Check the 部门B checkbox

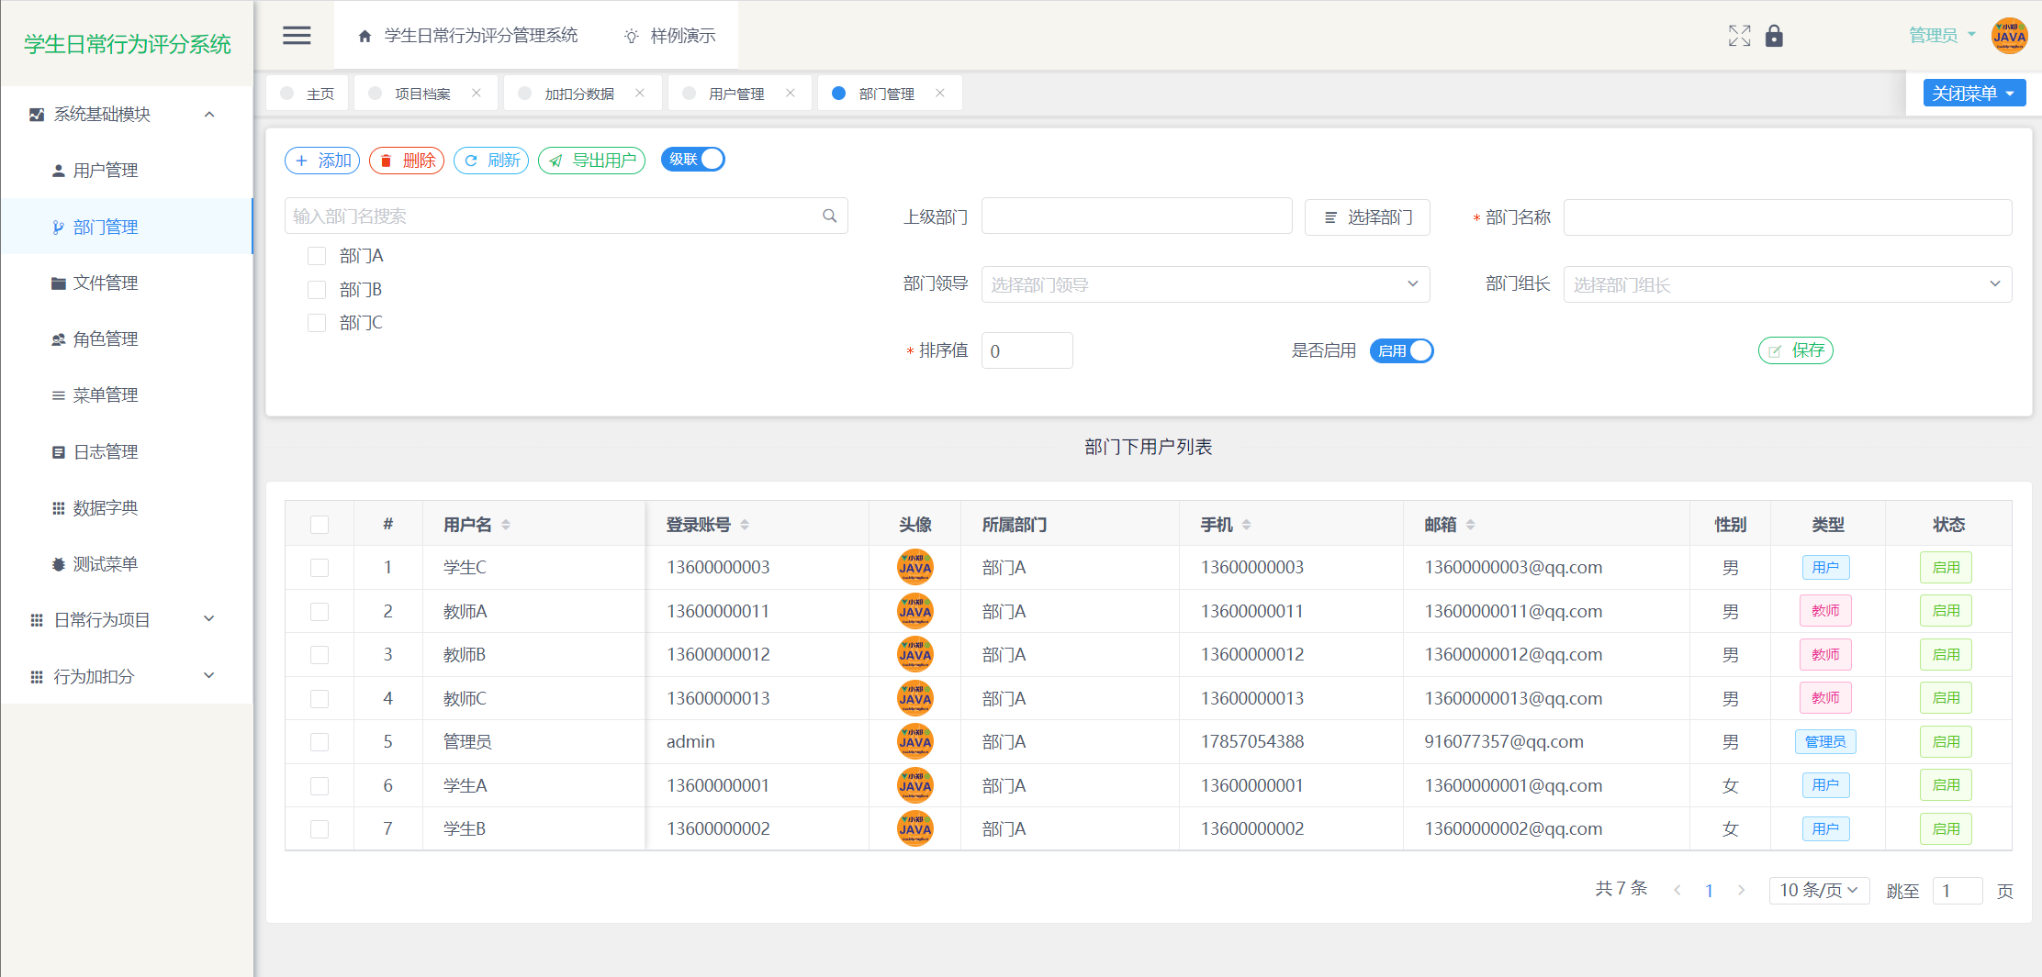(x=317, y=290)
